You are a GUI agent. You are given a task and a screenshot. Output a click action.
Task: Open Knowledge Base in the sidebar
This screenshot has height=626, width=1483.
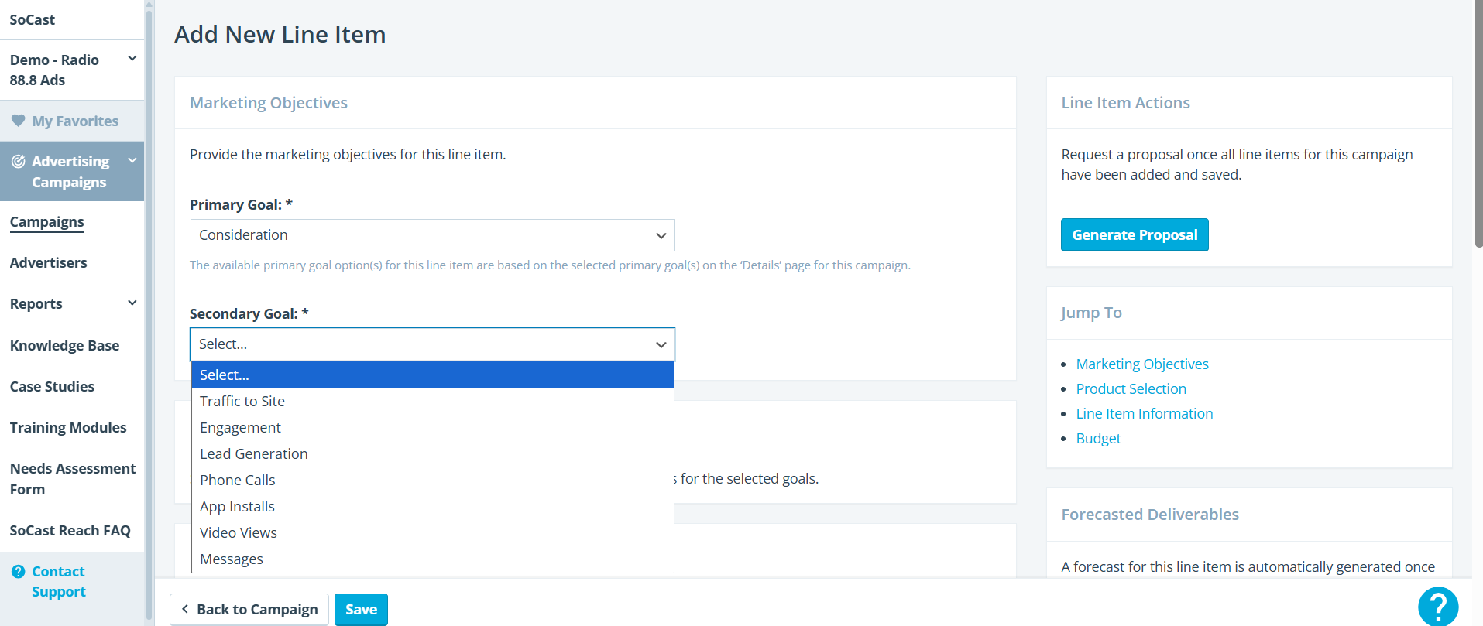(64, 346)
